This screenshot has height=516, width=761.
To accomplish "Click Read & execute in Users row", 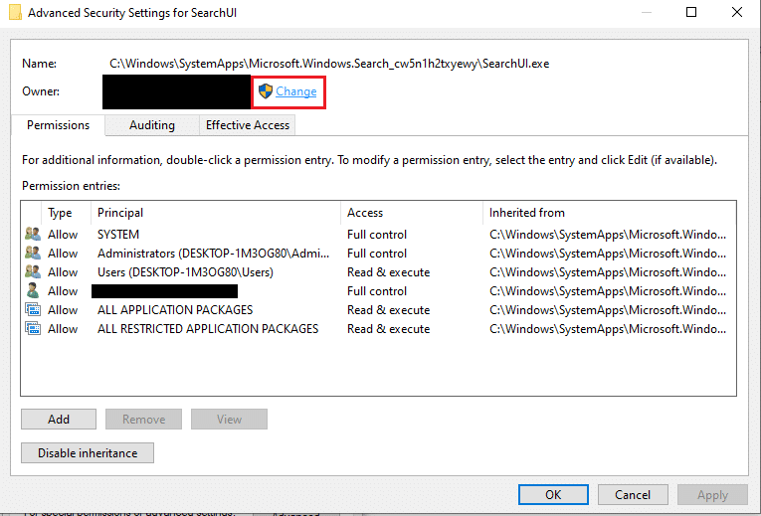I will 389,272.
